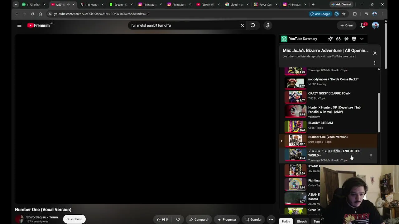
Task: Open the CRAZY NOISY BIZARRE TOWN thumbnail
Action: pyautogui.click(x=296, y=97)
